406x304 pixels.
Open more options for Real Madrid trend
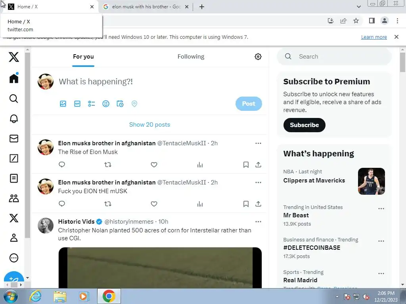381,274
